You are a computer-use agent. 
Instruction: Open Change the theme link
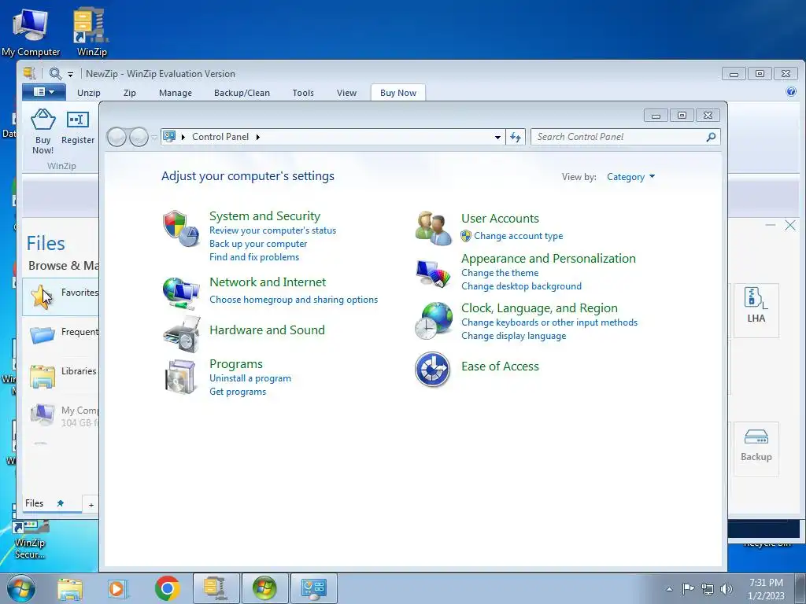(x=500, y=273)
